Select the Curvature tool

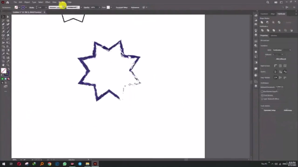pyautogui.click(x=8, y=24)
